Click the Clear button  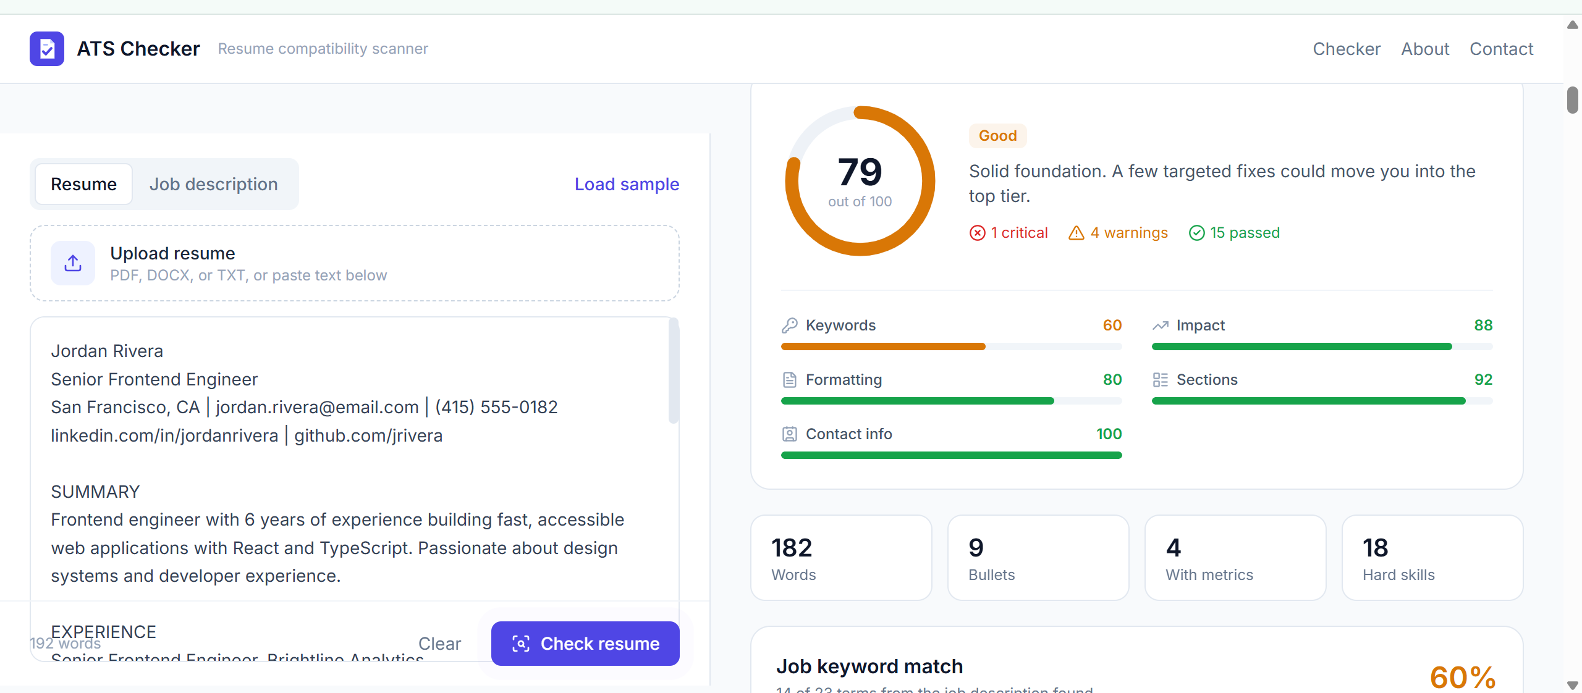(439, 644)
